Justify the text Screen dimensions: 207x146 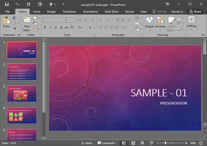click(116, 27)
